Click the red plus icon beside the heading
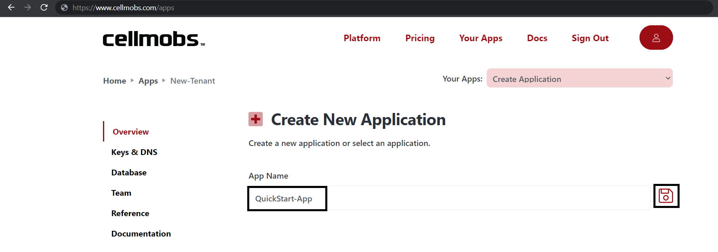Viewport: 718px width, 252px height. [x=256, y=119]
